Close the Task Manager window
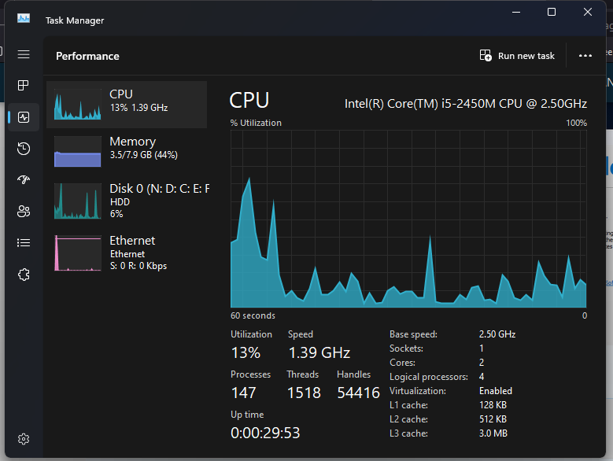This screenshot has width=613, height=461. click(587, 12)
